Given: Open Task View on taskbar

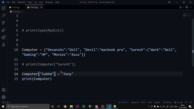Looking at the screenshot, I should (x=59, y=106).
